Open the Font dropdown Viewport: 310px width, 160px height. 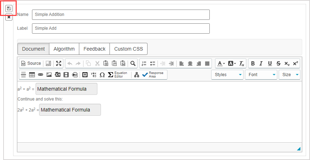(261, 75)
